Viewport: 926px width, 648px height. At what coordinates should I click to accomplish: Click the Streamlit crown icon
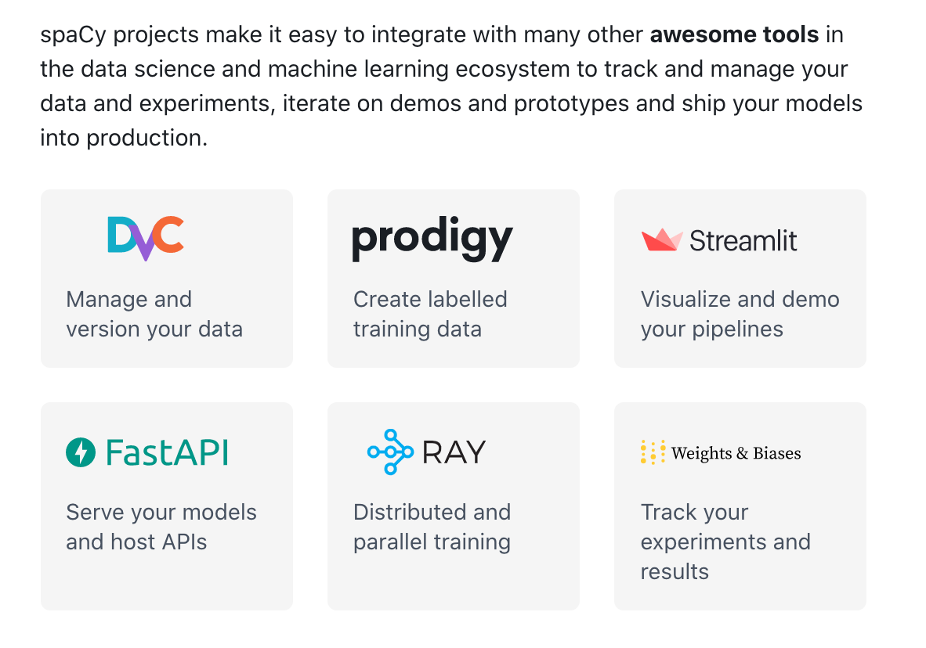coord(661,240)
